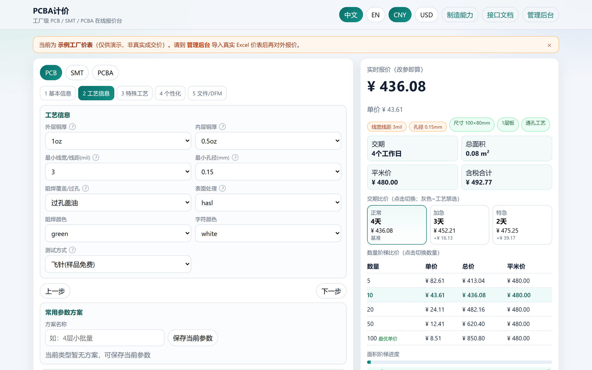This screenshot has width=592, height=370.
Task: Switch language to 中文
Action: click(351, 15)
